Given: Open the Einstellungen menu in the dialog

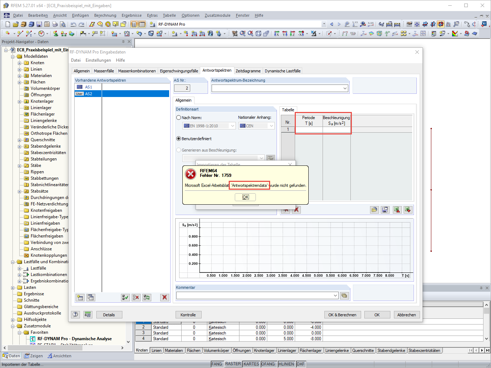Looking at the screenshot, I should coord(98,60).
